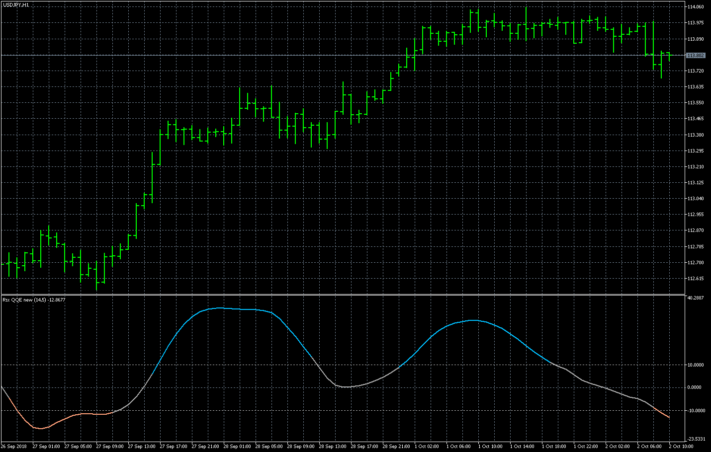Select the orange indicator trough near 27 Sep 01:00

point(41,428)
